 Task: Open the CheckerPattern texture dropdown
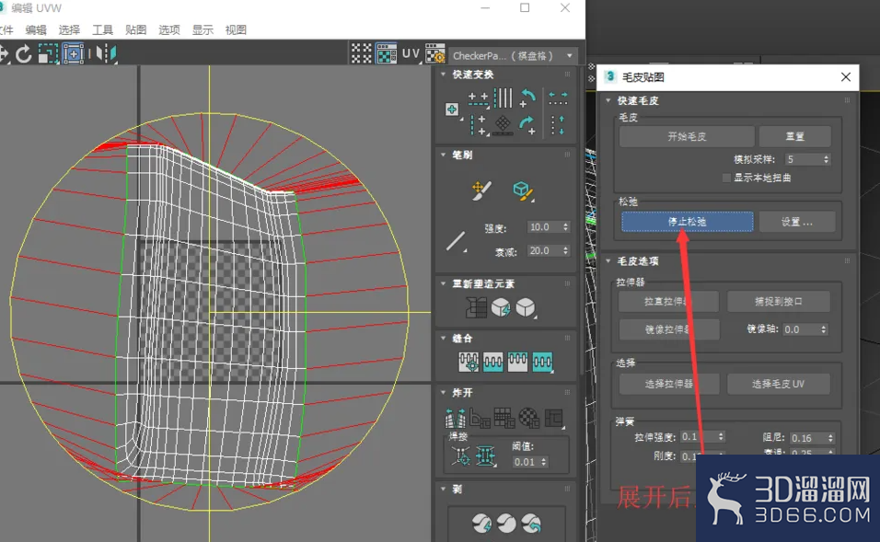(513, 55)
